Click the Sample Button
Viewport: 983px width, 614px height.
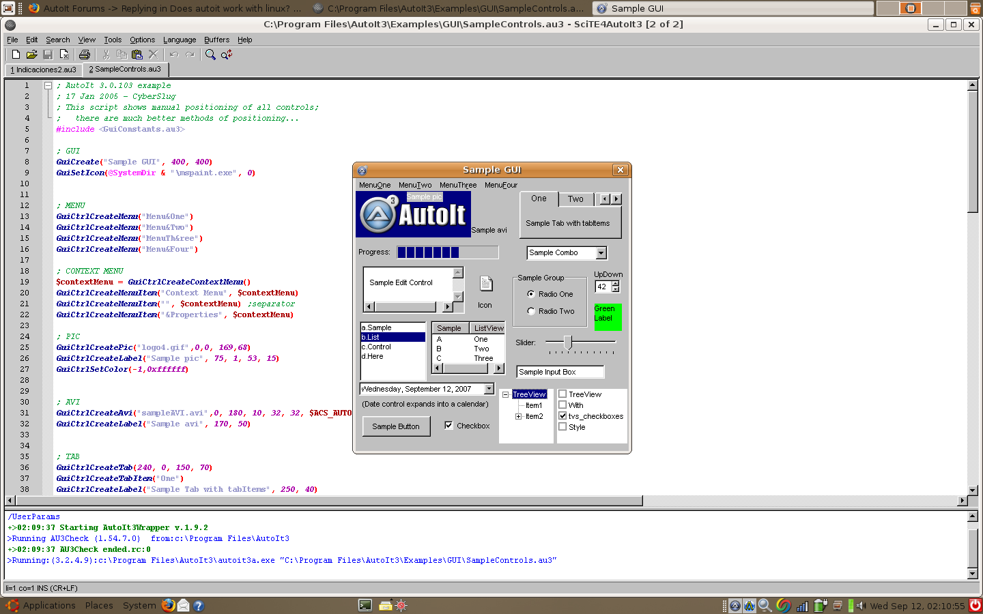[x=396, y=426]
